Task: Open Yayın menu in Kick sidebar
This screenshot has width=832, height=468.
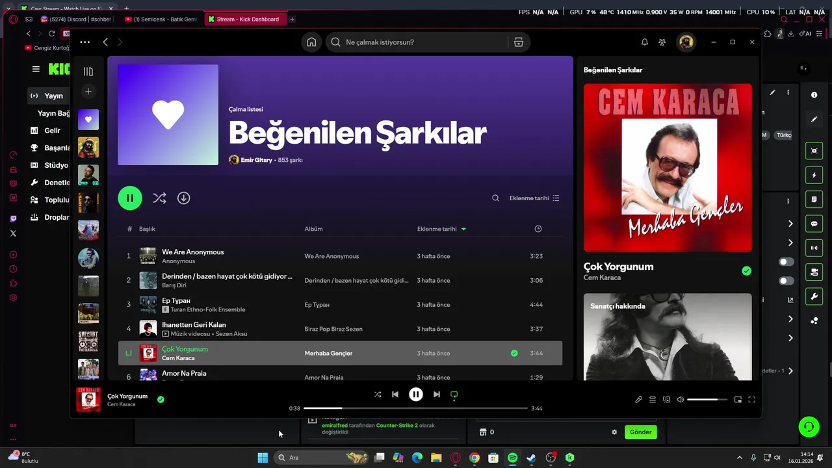Action: (x=49, y=96)
